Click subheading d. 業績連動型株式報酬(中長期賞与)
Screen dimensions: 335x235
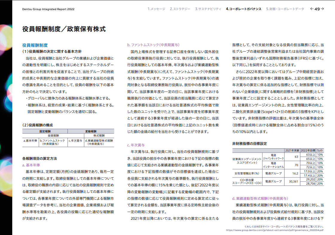pos(260,198)
